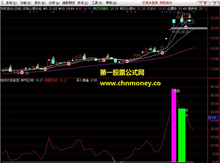Click the magenta 危险 bar
Image resolution: width=220 pixels, height=163 pixels.
click(174, 125)
